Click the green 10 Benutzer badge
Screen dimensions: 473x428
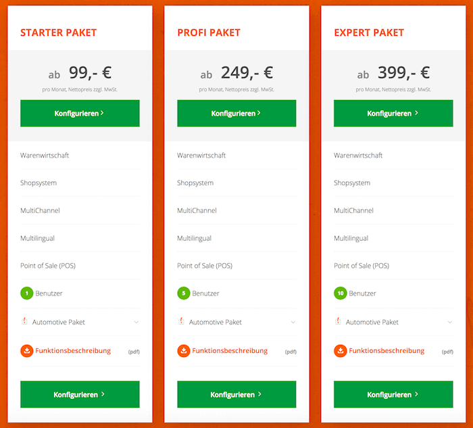(341, 293)
